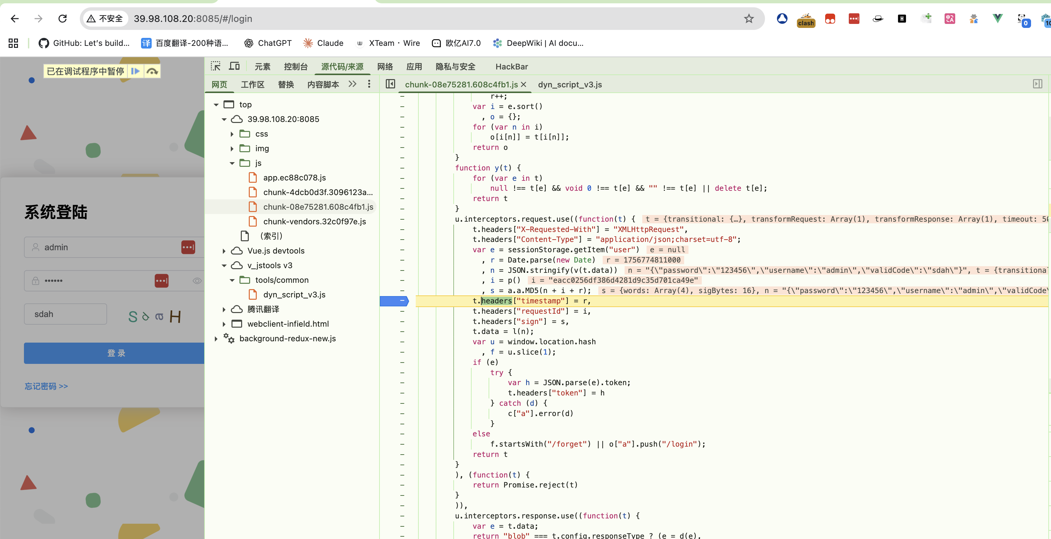Collapse the js folder

pyautogui.click(x=232, y=163)
